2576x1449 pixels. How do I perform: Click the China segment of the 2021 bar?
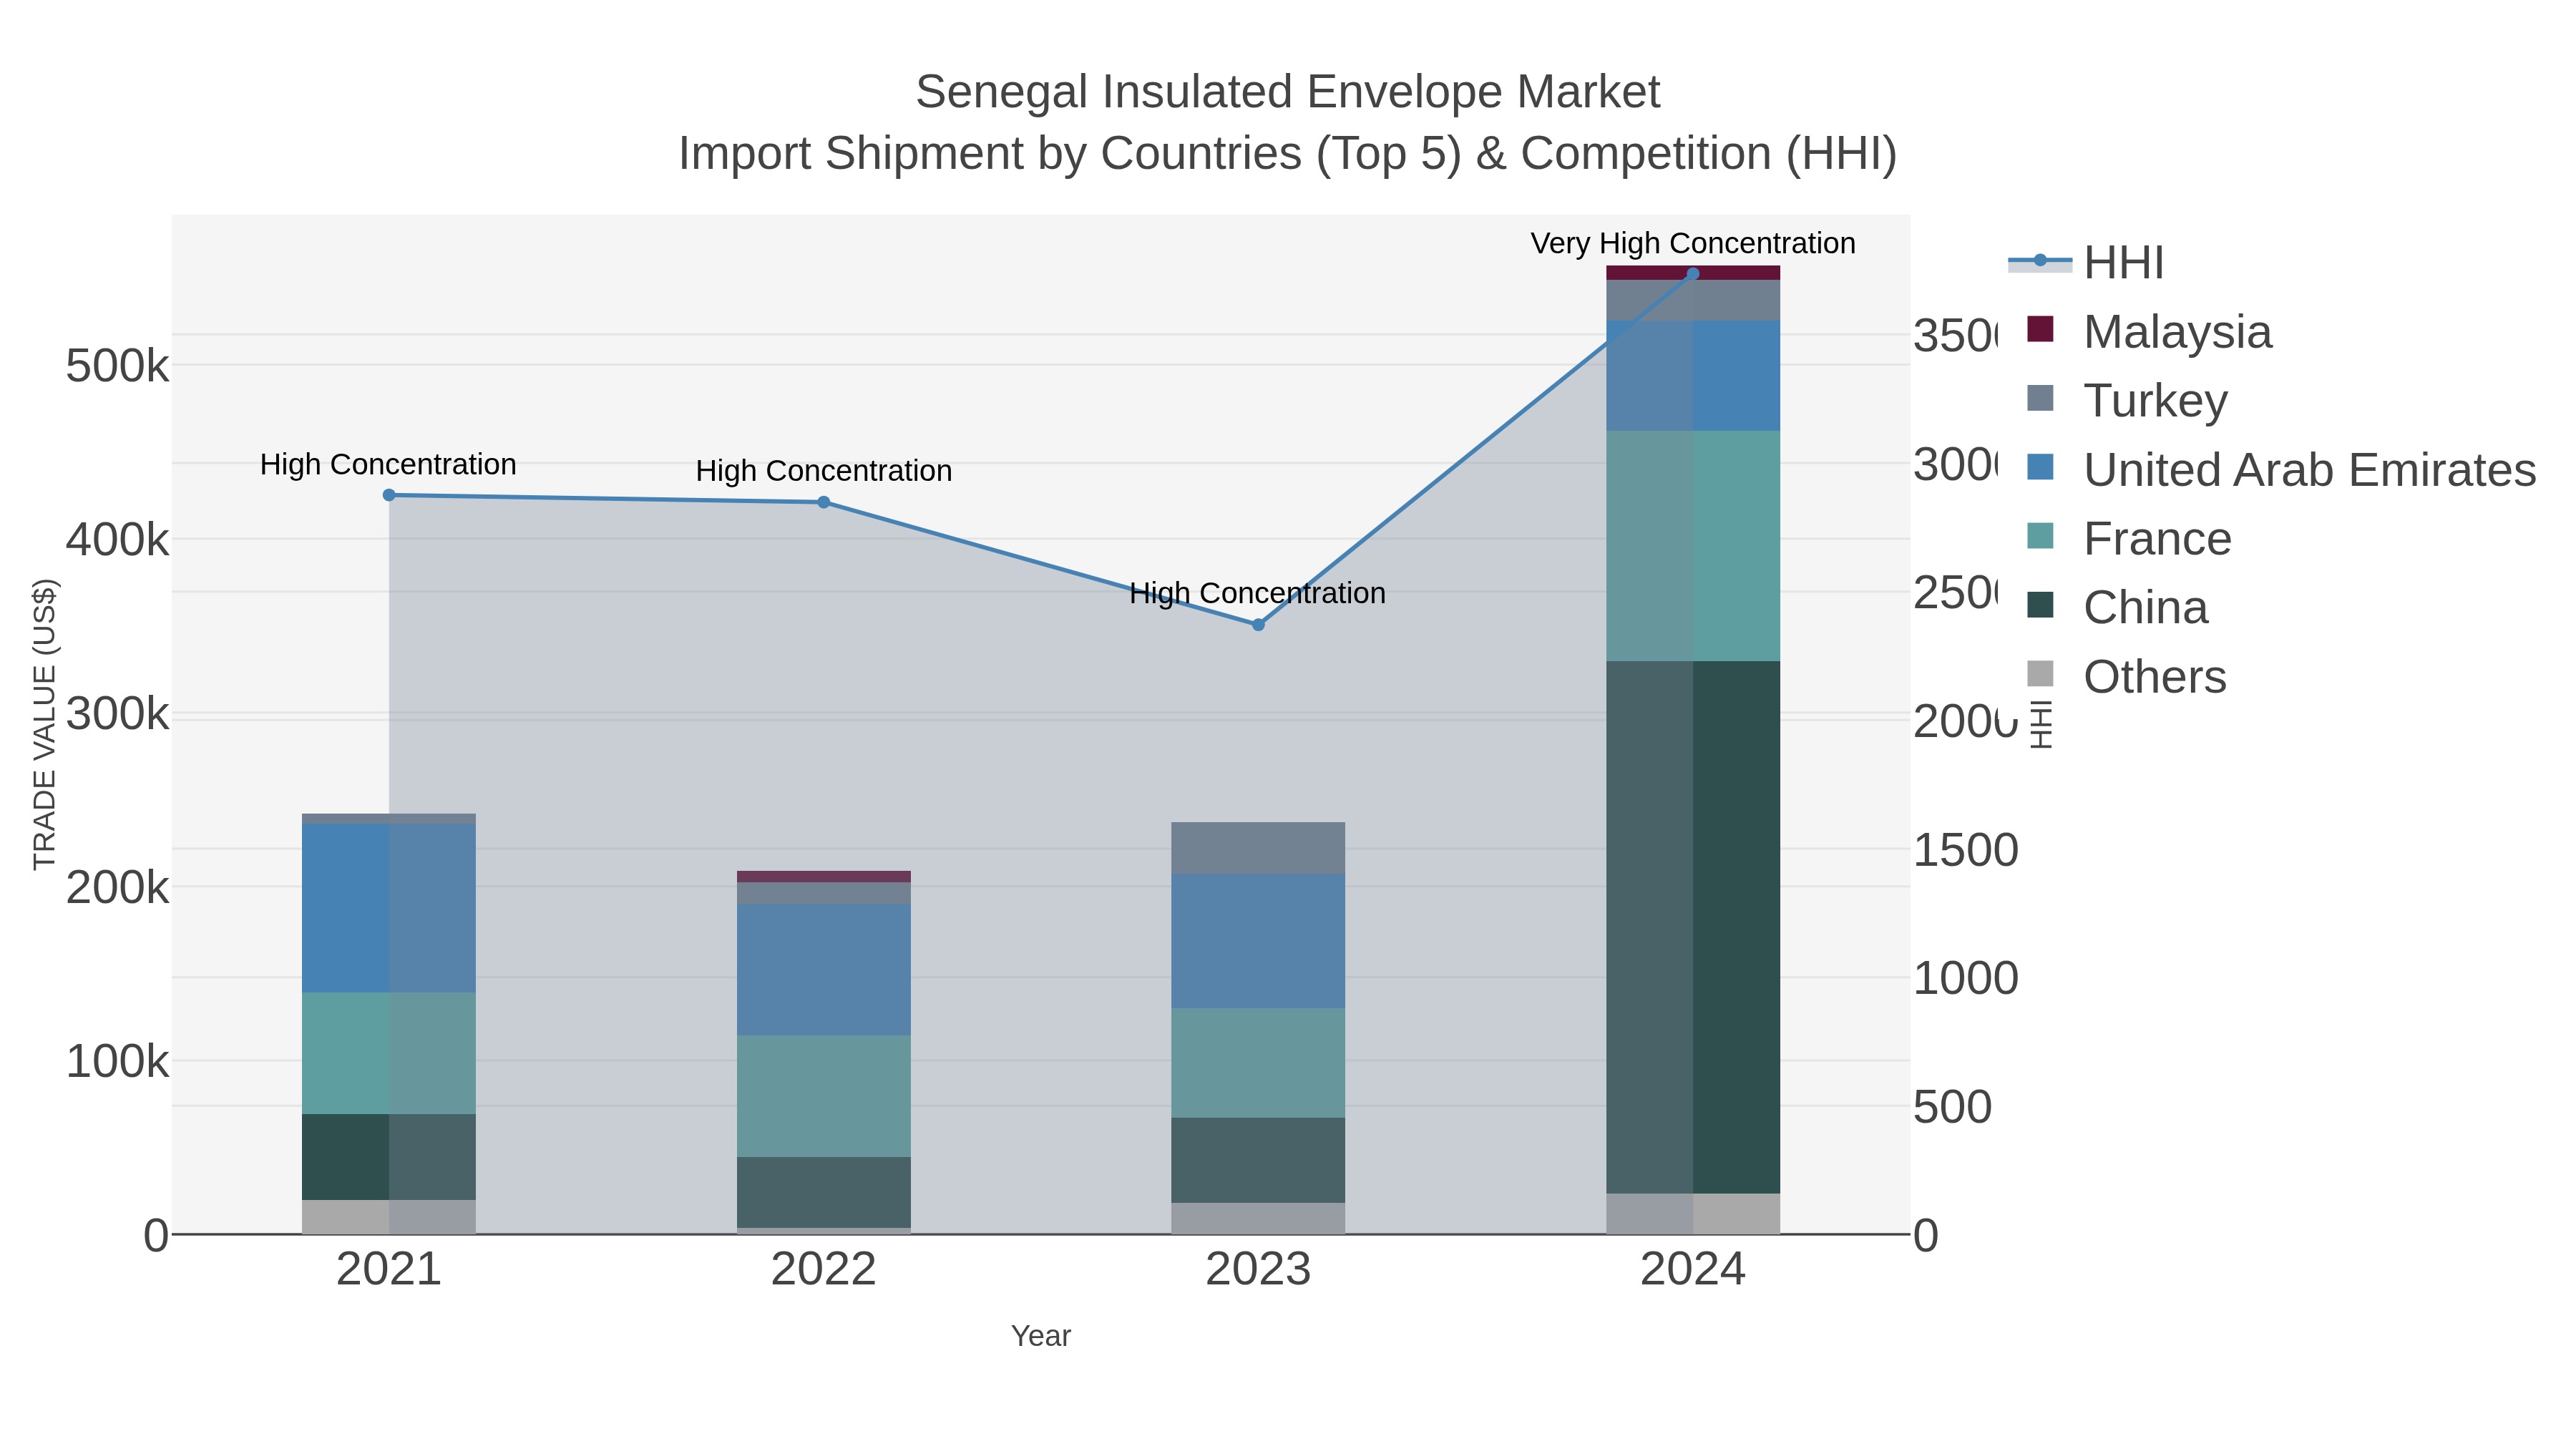[x=389, y=1157]
